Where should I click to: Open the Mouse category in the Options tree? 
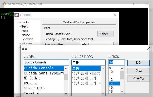click(26, 35)
